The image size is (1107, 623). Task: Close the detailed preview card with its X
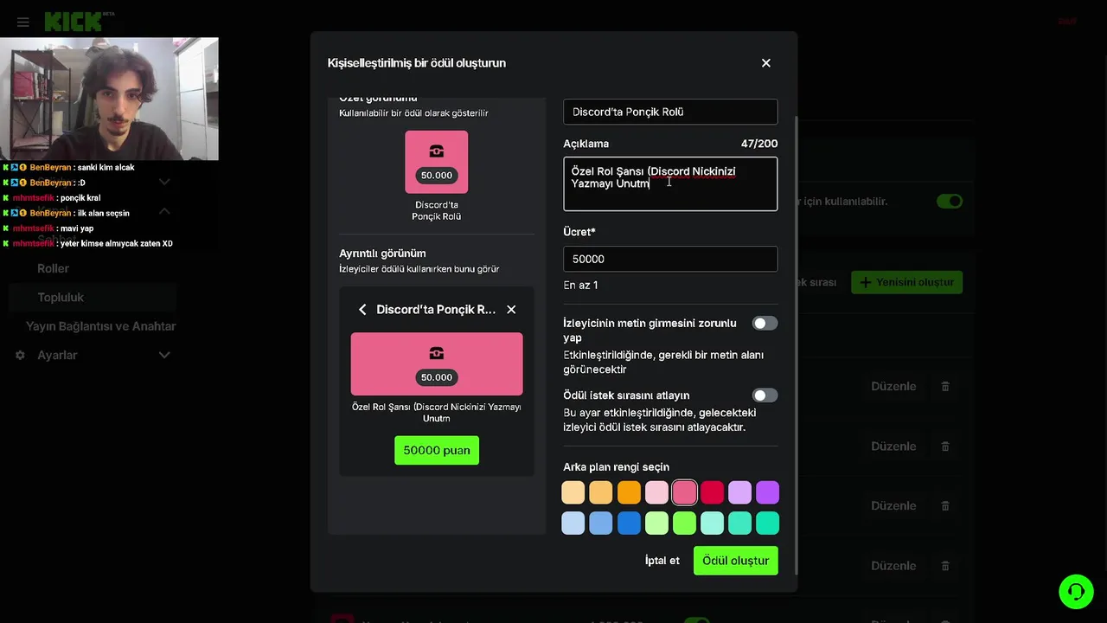click(x=511, y=310)
